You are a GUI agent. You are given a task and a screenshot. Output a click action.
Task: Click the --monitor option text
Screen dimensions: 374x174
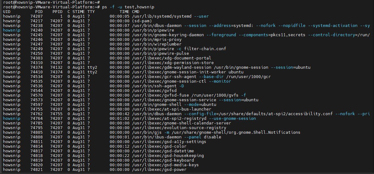pos(220,81)
